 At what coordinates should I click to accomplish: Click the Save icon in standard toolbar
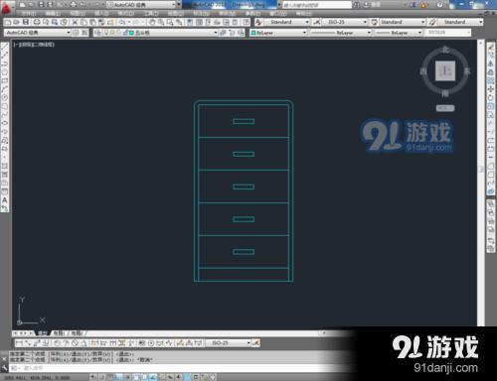(x=26, y=22)
